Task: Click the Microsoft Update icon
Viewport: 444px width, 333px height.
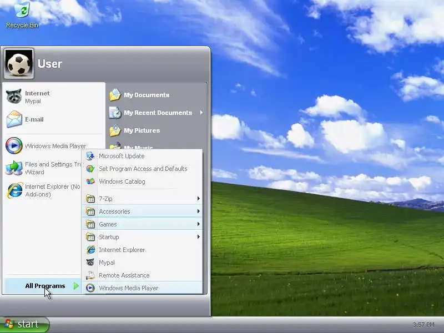Action: [90, 156]
